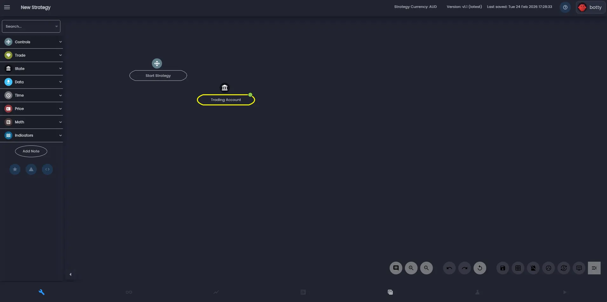Open the help question mark icon
This screenshot has height=302, width=607.
565,7
